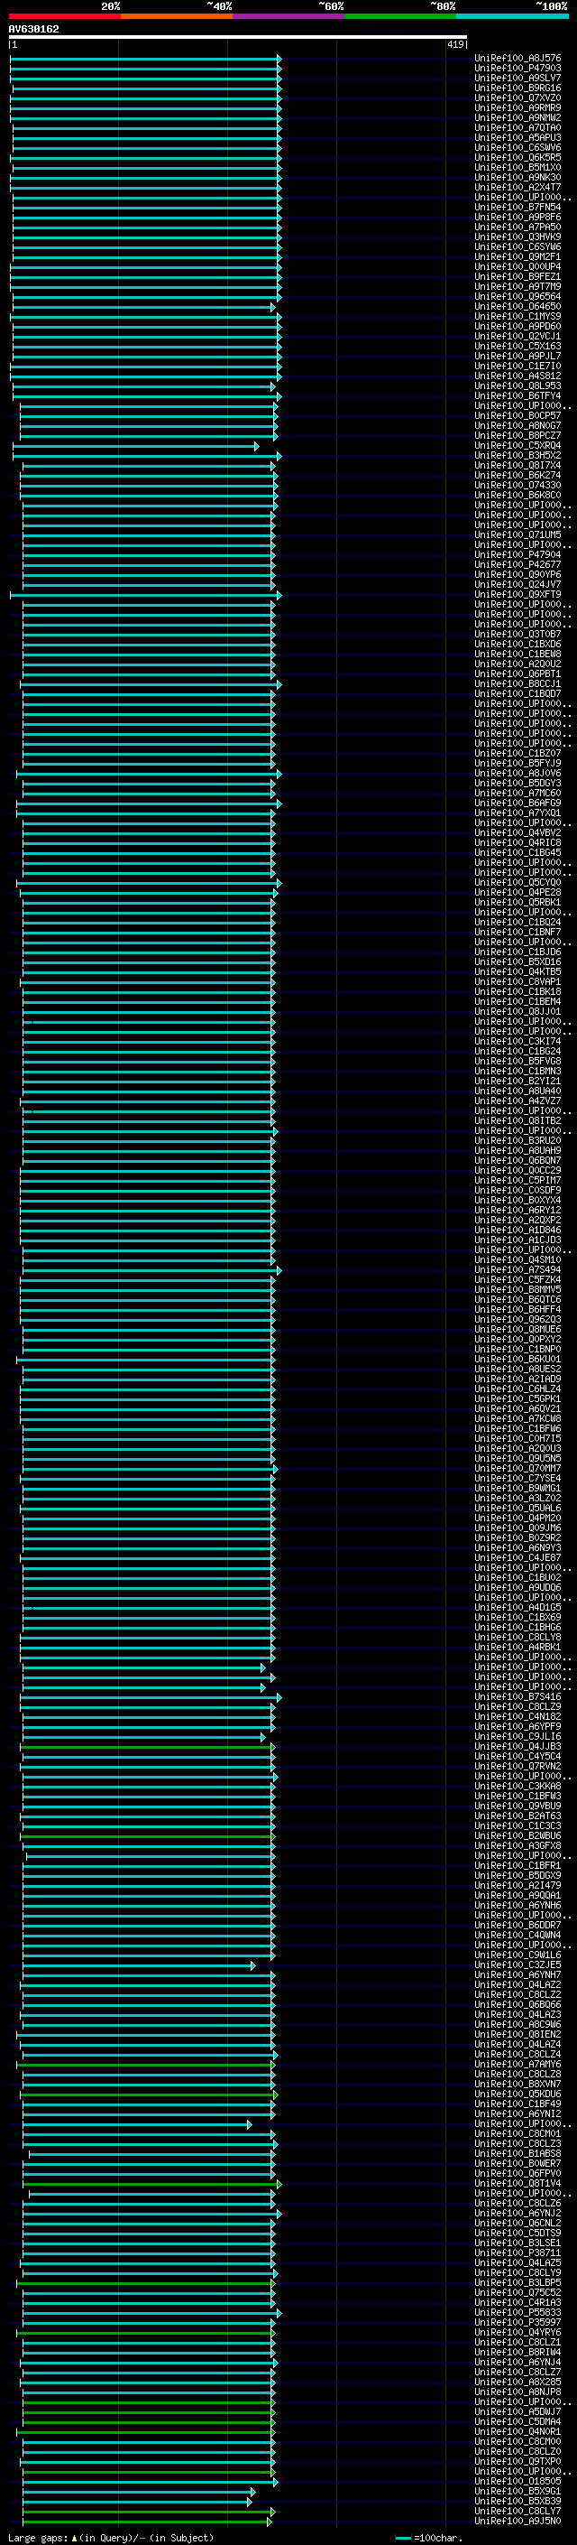Click the UniRef100_A2X4T7 label
Screen dimensions: 577x2545
click(517, 187)
